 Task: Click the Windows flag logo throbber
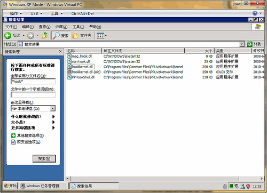point(258,27)
